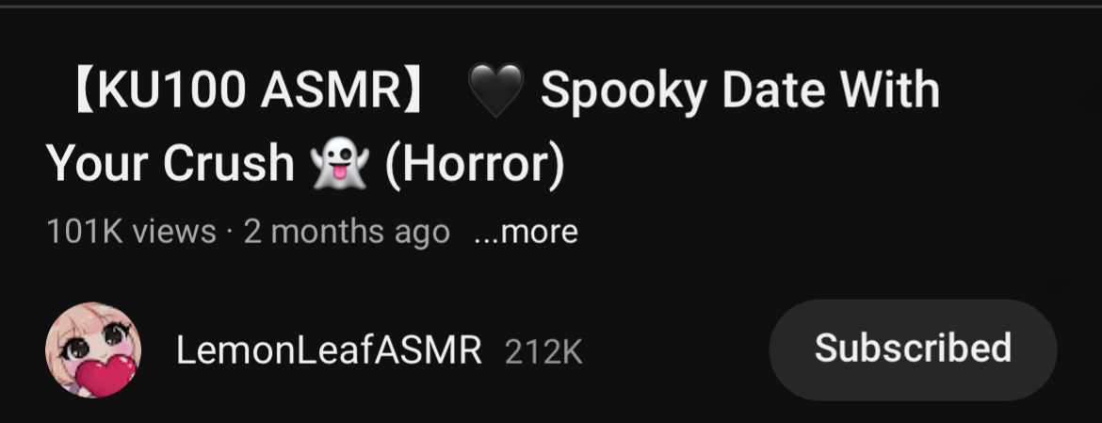Click the black heart emoji in title
This screenshot has width=1102, height=423.
point(496,89)
